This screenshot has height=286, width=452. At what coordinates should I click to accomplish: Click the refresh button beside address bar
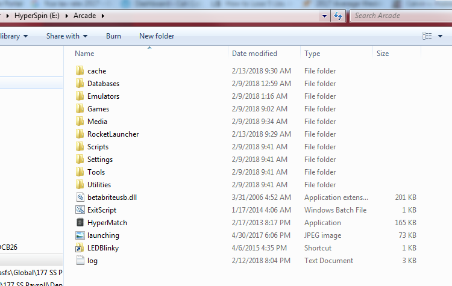point(338,16)
